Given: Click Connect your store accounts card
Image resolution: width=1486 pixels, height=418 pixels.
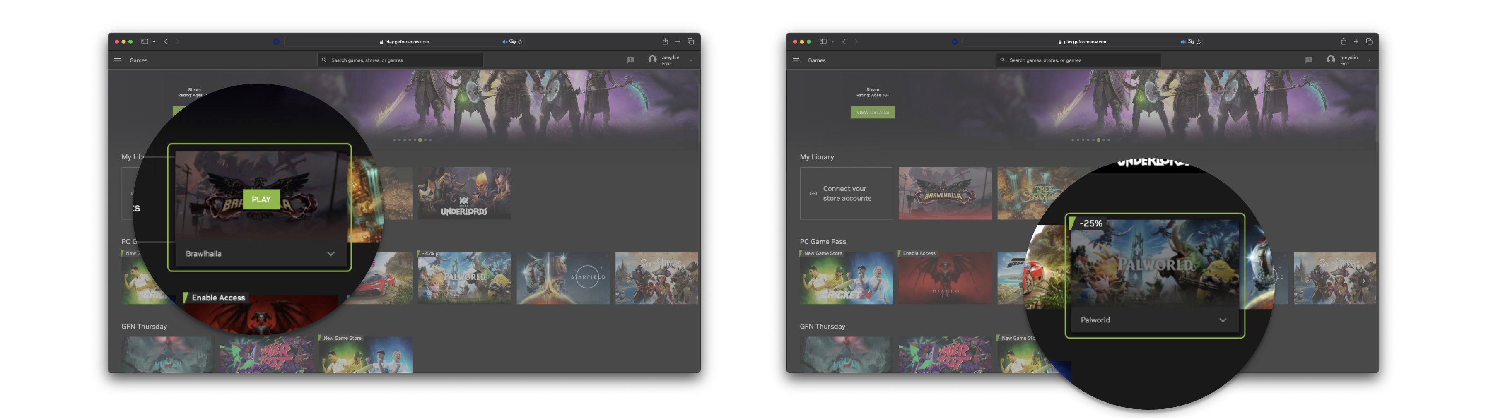Looking at the screenshot, I should tap(846, 193).
